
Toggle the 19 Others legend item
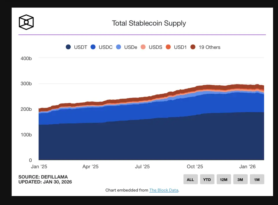pyautogui.click(x=205, y=47)
